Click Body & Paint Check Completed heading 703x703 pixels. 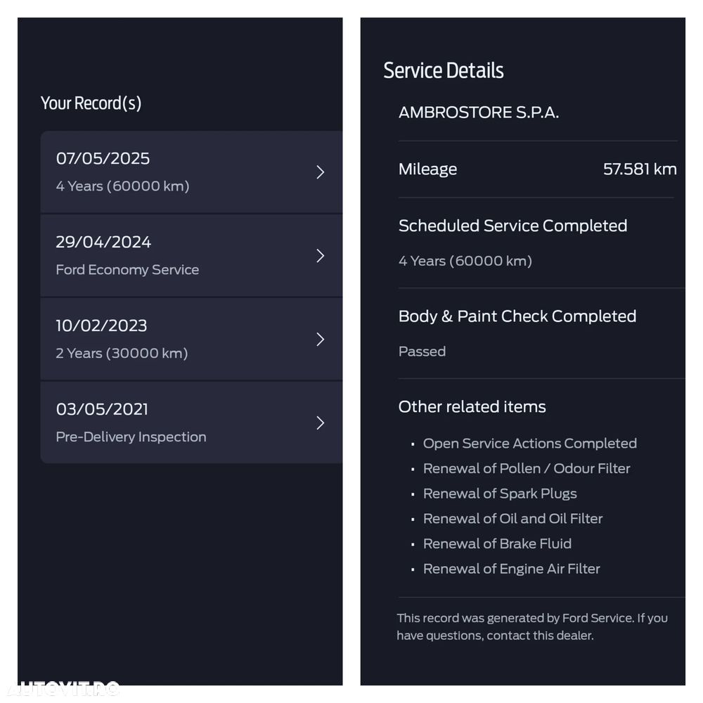coord(517,316)
